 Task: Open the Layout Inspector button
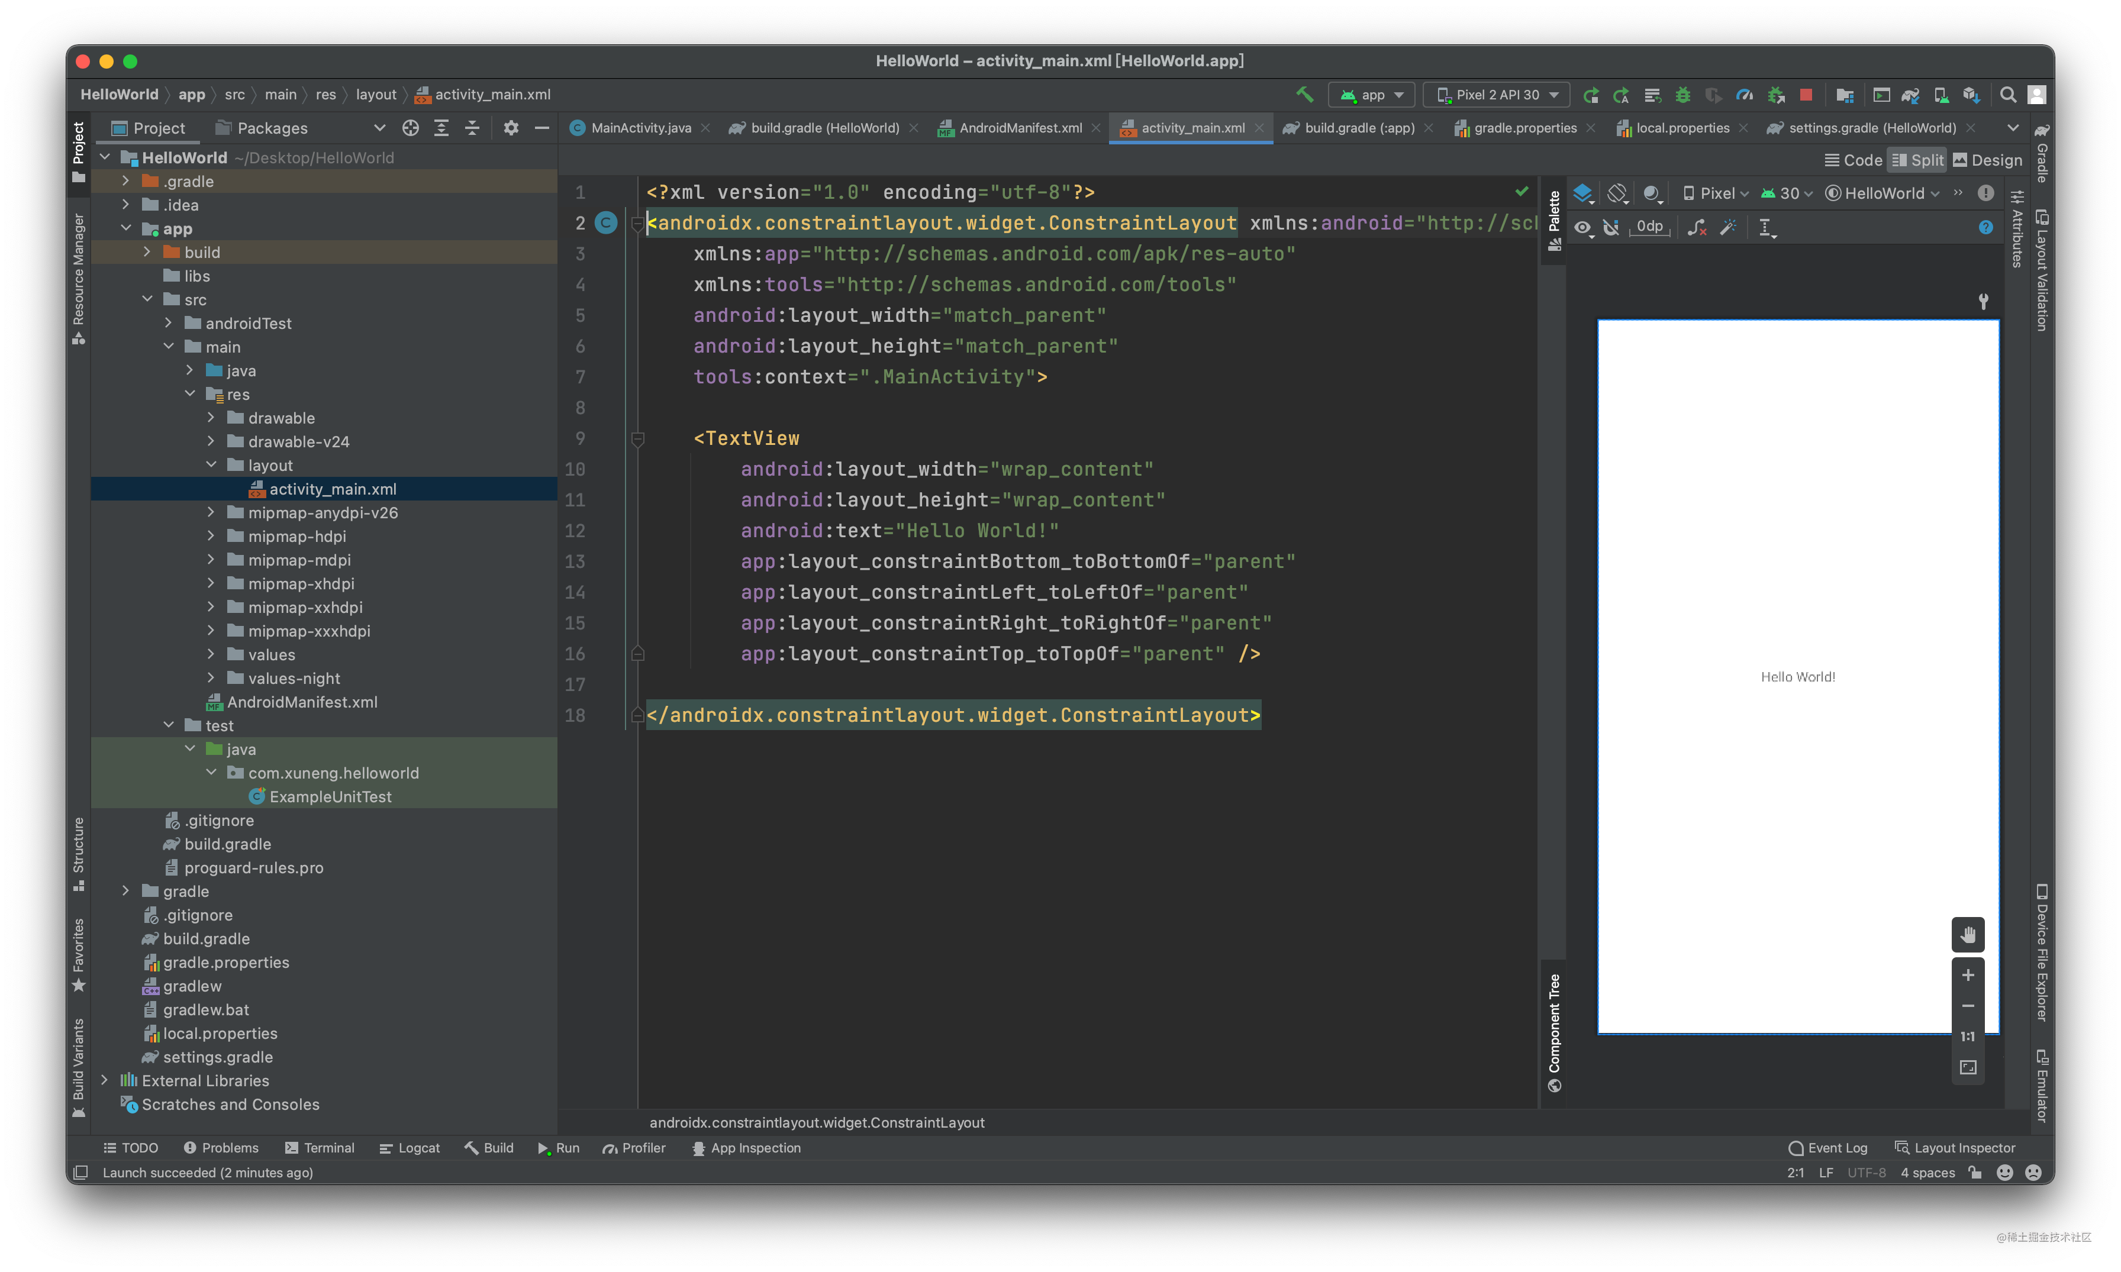point(1954,1148)
